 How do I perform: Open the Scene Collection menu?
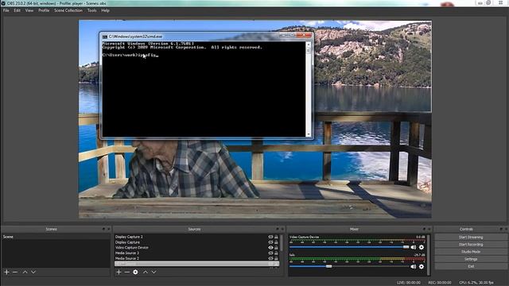pyautogui.click(x=68, y=10)
